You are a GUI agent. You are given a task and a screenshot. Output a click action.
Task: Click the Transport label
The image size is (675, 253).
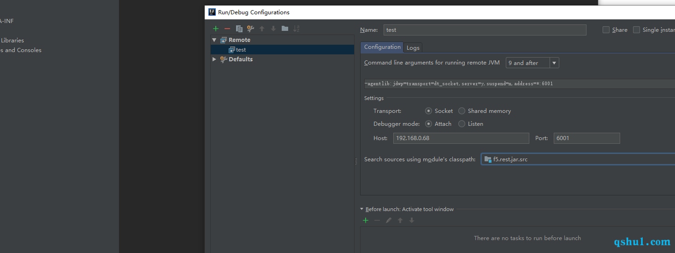click(387, 111)
